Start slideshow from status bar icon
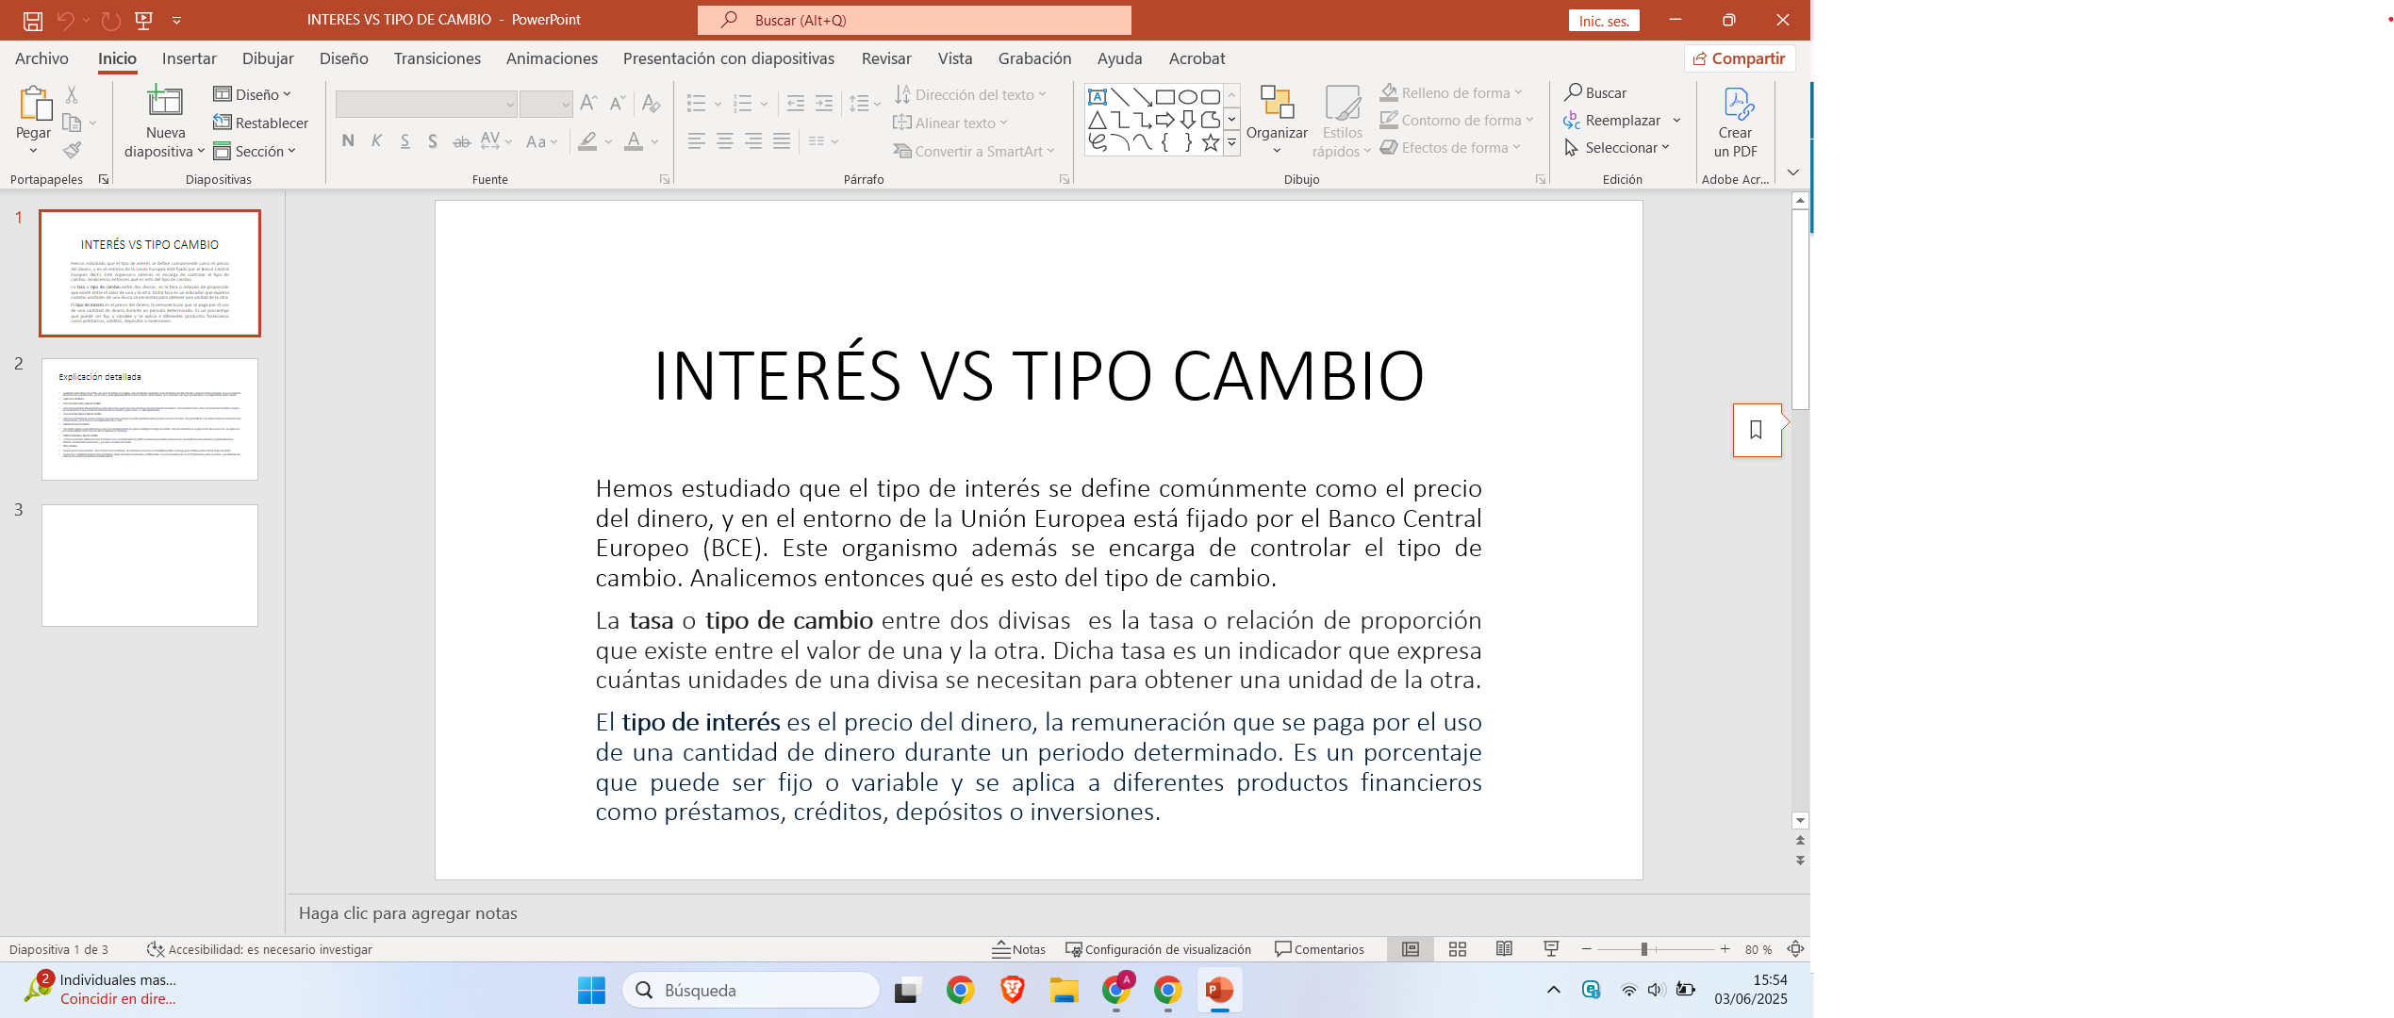2394x1018 pixels. [1551, 949]
